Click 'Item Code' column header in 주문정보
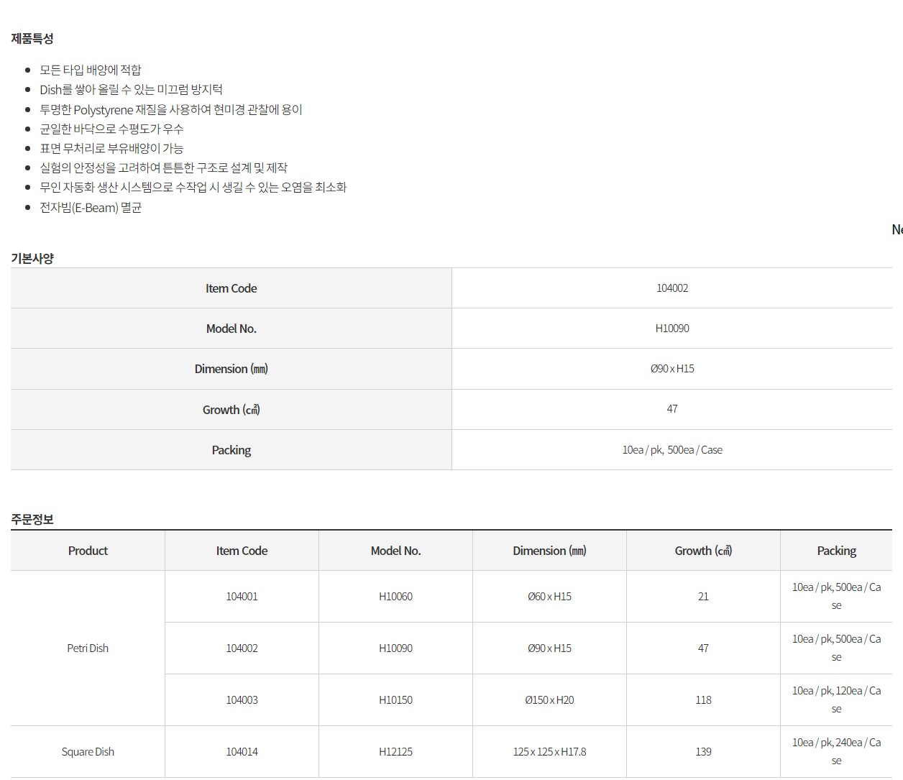 [242, 551]
